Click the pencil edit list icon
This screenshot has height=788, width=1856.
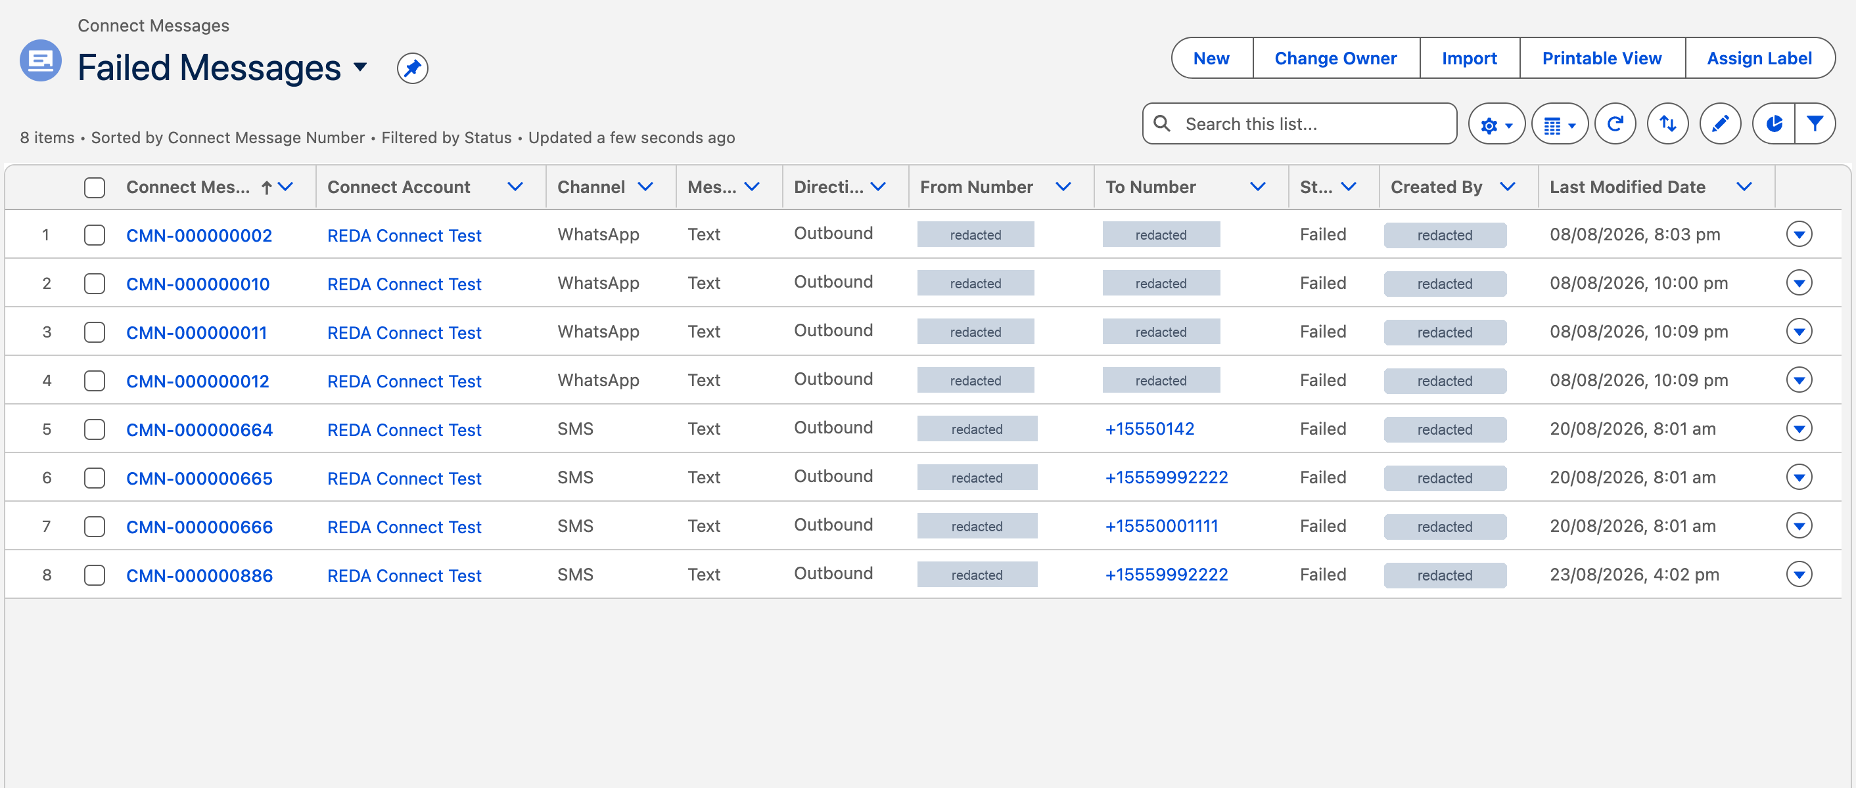(1721, 125)
